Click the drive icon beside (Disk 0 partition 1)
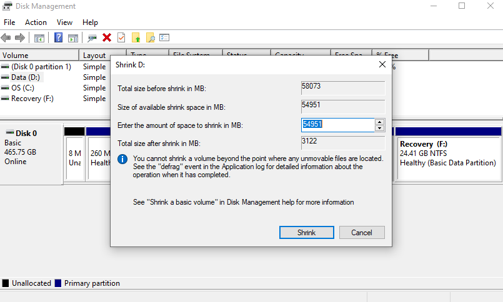 tap(5, 67)
